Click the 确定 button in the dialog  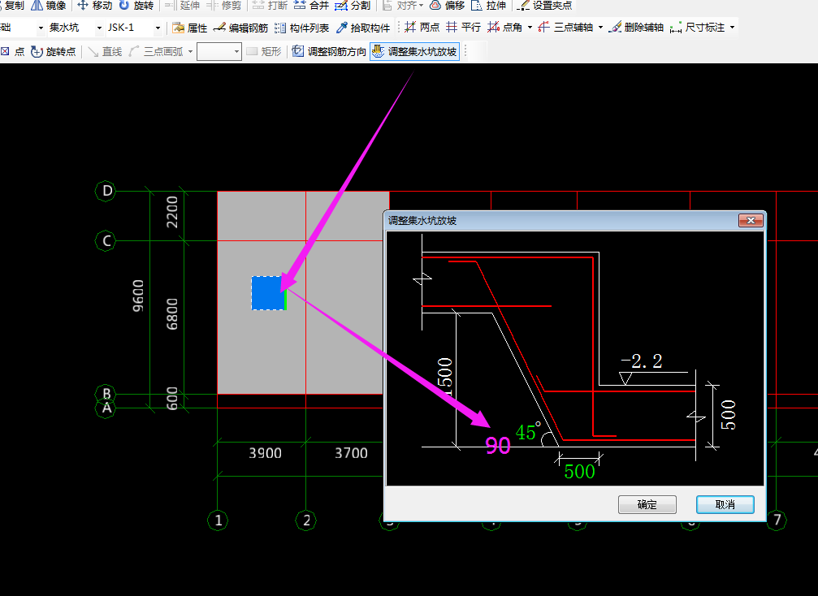647,504
